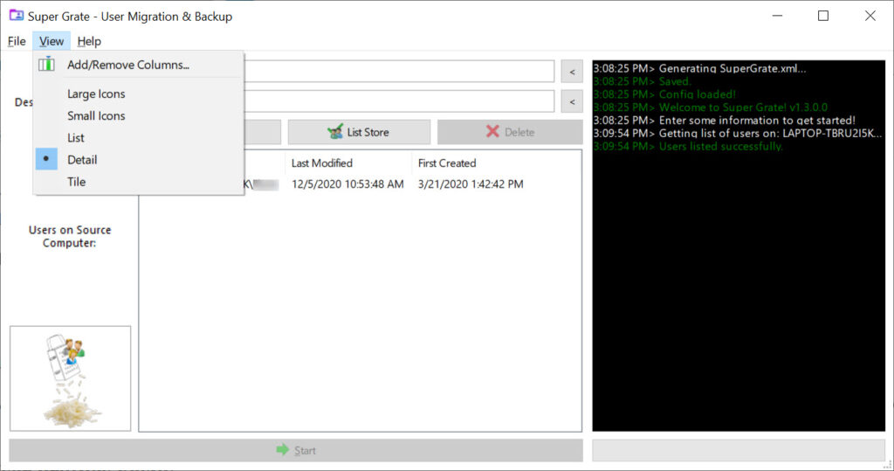Click the second '<' button beside lower field
The image size is (894, 471).
click(572, 101)
